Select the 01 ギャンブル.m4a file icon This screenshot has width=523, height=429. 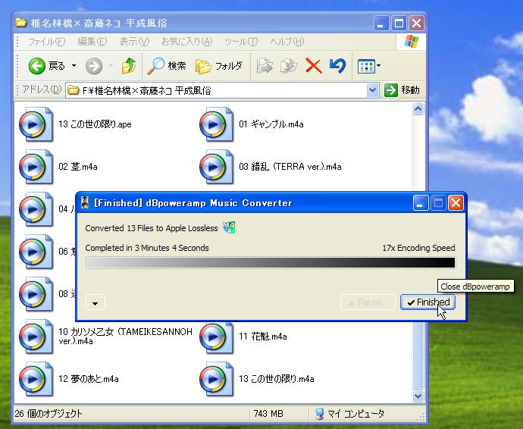click(217, 124)
